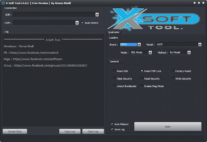Click the Screen Shot button
The height and width of the screenshot is (142, 207).
15,131
